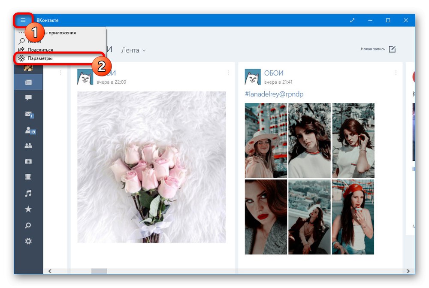Open photo of woman touching her ear
This screenshot has height=288, width=429.
tap(353, 140)
